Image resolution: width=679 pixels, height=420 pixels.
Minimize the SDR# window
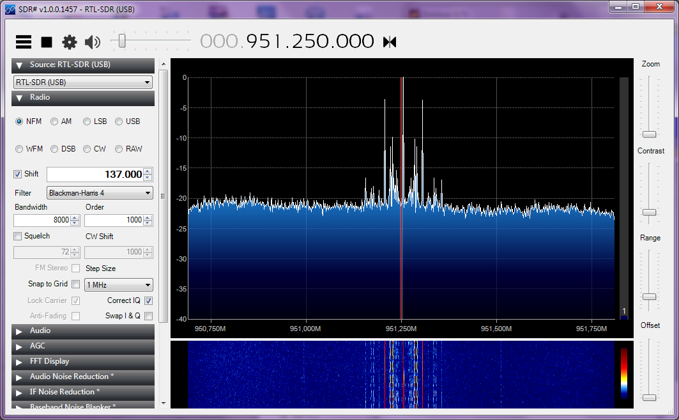pos(618,7)
